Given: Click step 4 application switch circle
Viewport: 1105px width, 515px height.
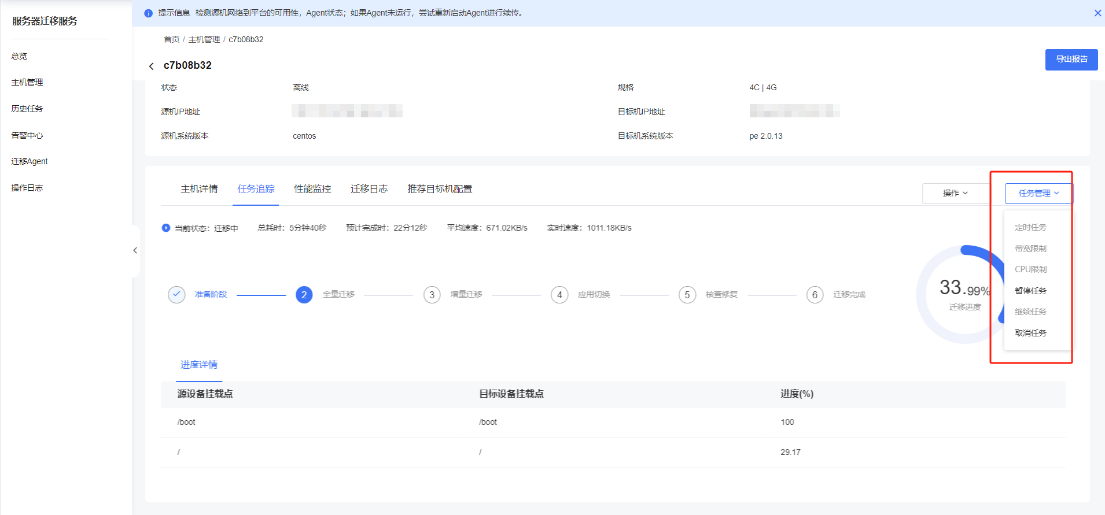Looking at the screenshot, I should pos(559,295).
